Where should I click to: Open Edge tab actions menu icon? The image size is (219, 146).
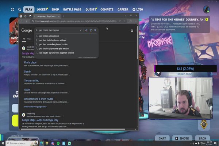pyautogui.click(x=30, y=16)
